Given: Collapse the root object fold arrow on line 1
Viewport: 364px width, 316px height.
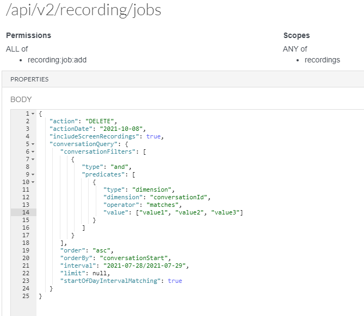Looking at the screenshot, I should (x=33, y=113).
